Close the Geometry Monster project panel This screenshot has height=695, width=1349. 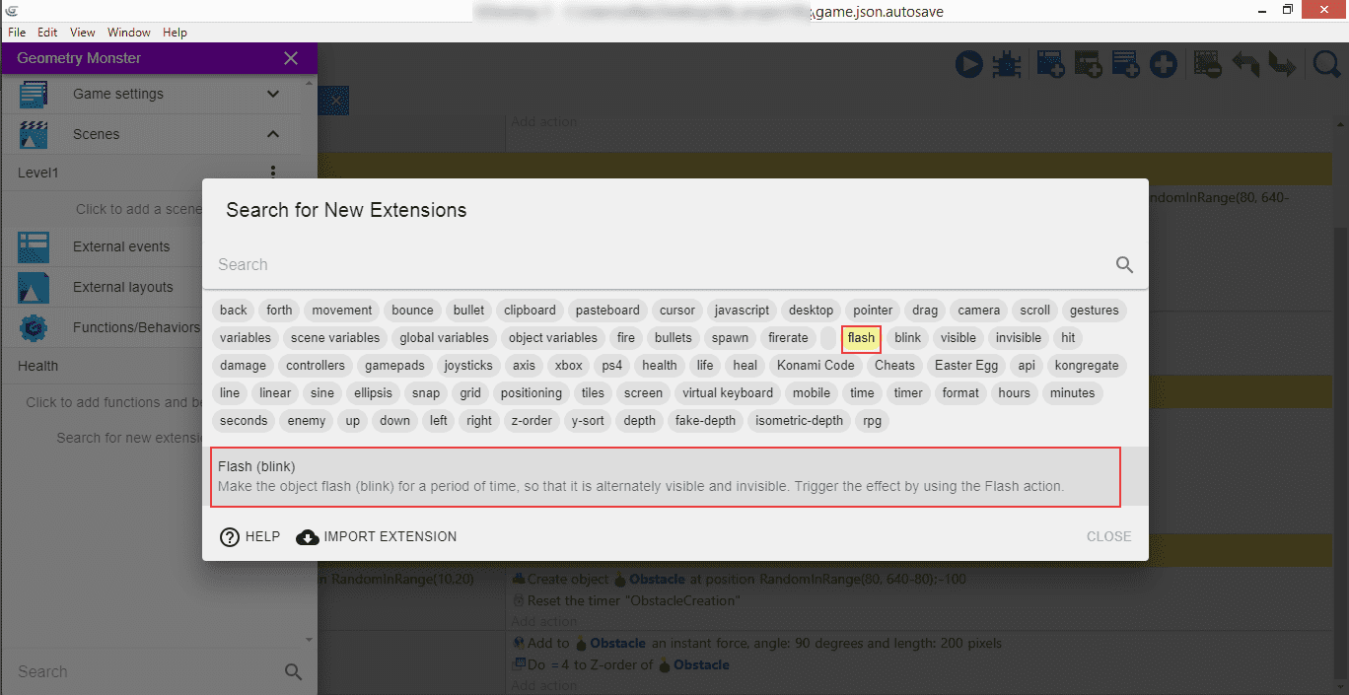point(291,58)
